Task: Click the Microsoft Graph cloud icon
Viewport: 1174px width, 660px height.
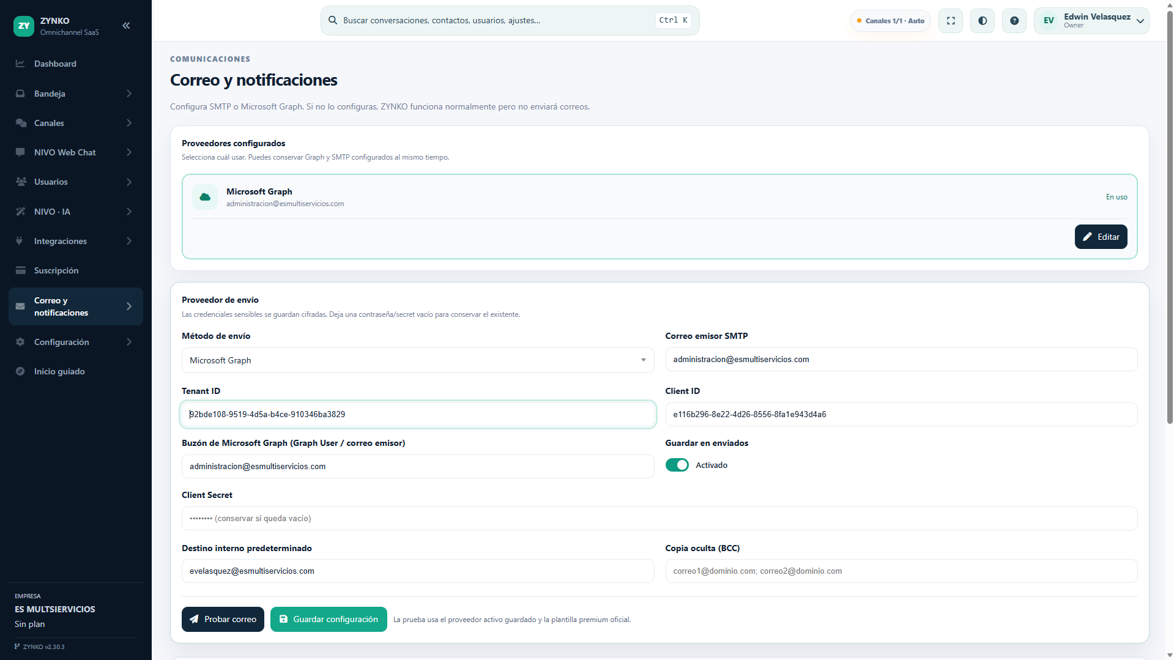Action: point(205,197)
